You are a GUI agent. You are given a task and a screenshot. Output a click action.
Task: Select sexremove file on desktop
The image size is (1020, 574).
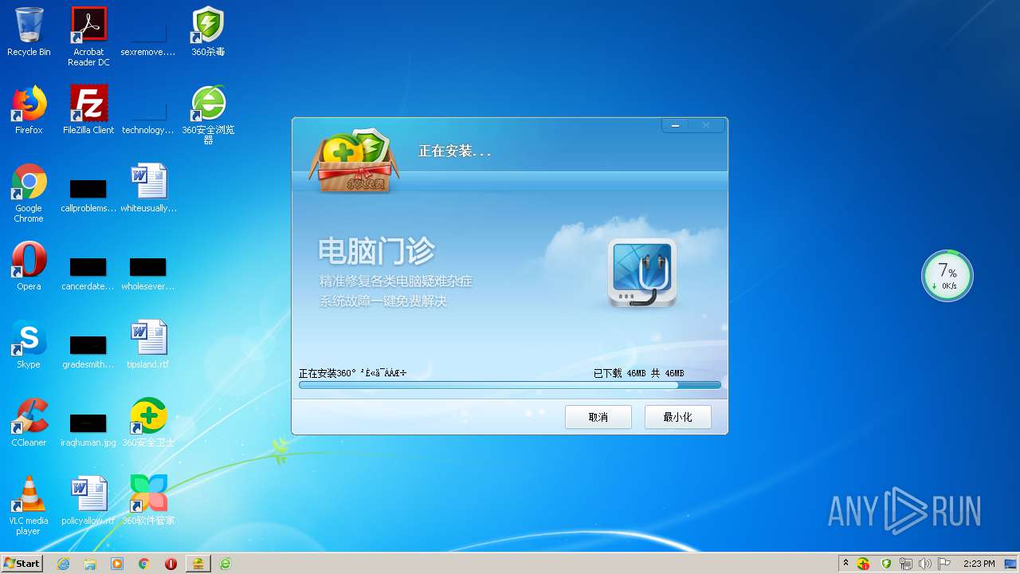[148, 38]
